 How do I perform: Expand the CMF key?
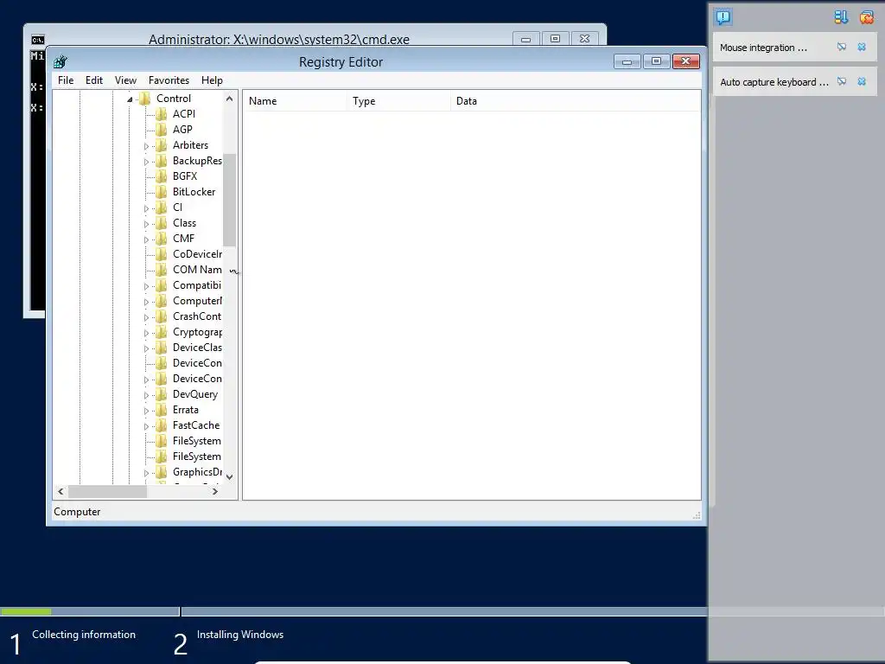146,239
